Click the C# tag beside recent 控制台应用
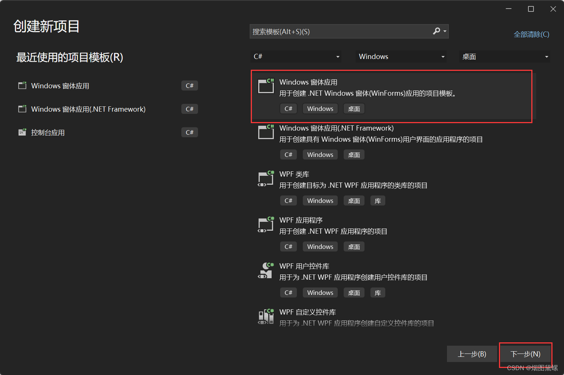Viewport: 564px width, 375px height. pyautogui.click(x=189, y=132)
